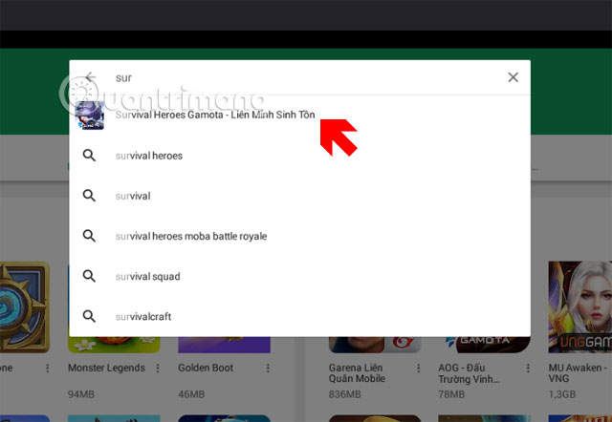The image size is (612, 422).
Task: Open more options for AOG - Đấu Trường
Action: (x=528, y=369)
